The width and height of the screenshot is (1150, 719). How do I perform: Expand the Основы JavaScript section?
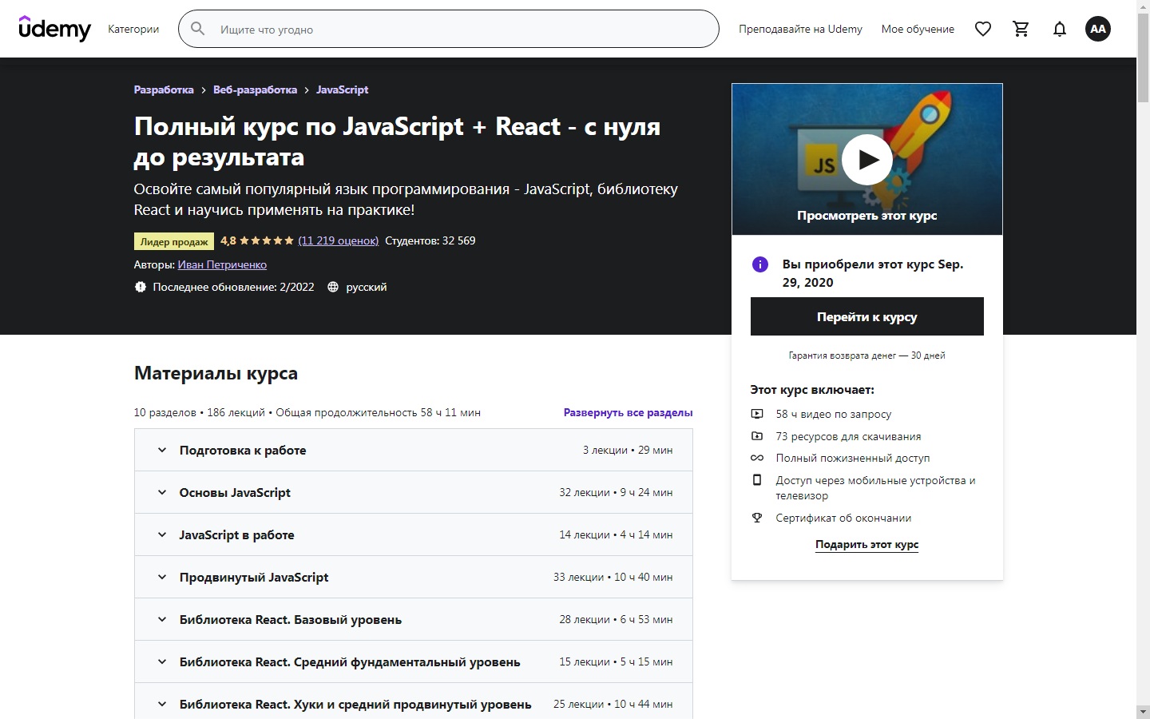click(414, 492)
